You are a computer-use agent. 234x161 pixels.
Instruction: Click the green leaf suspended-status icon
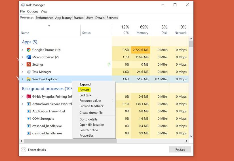pos(109,65)
